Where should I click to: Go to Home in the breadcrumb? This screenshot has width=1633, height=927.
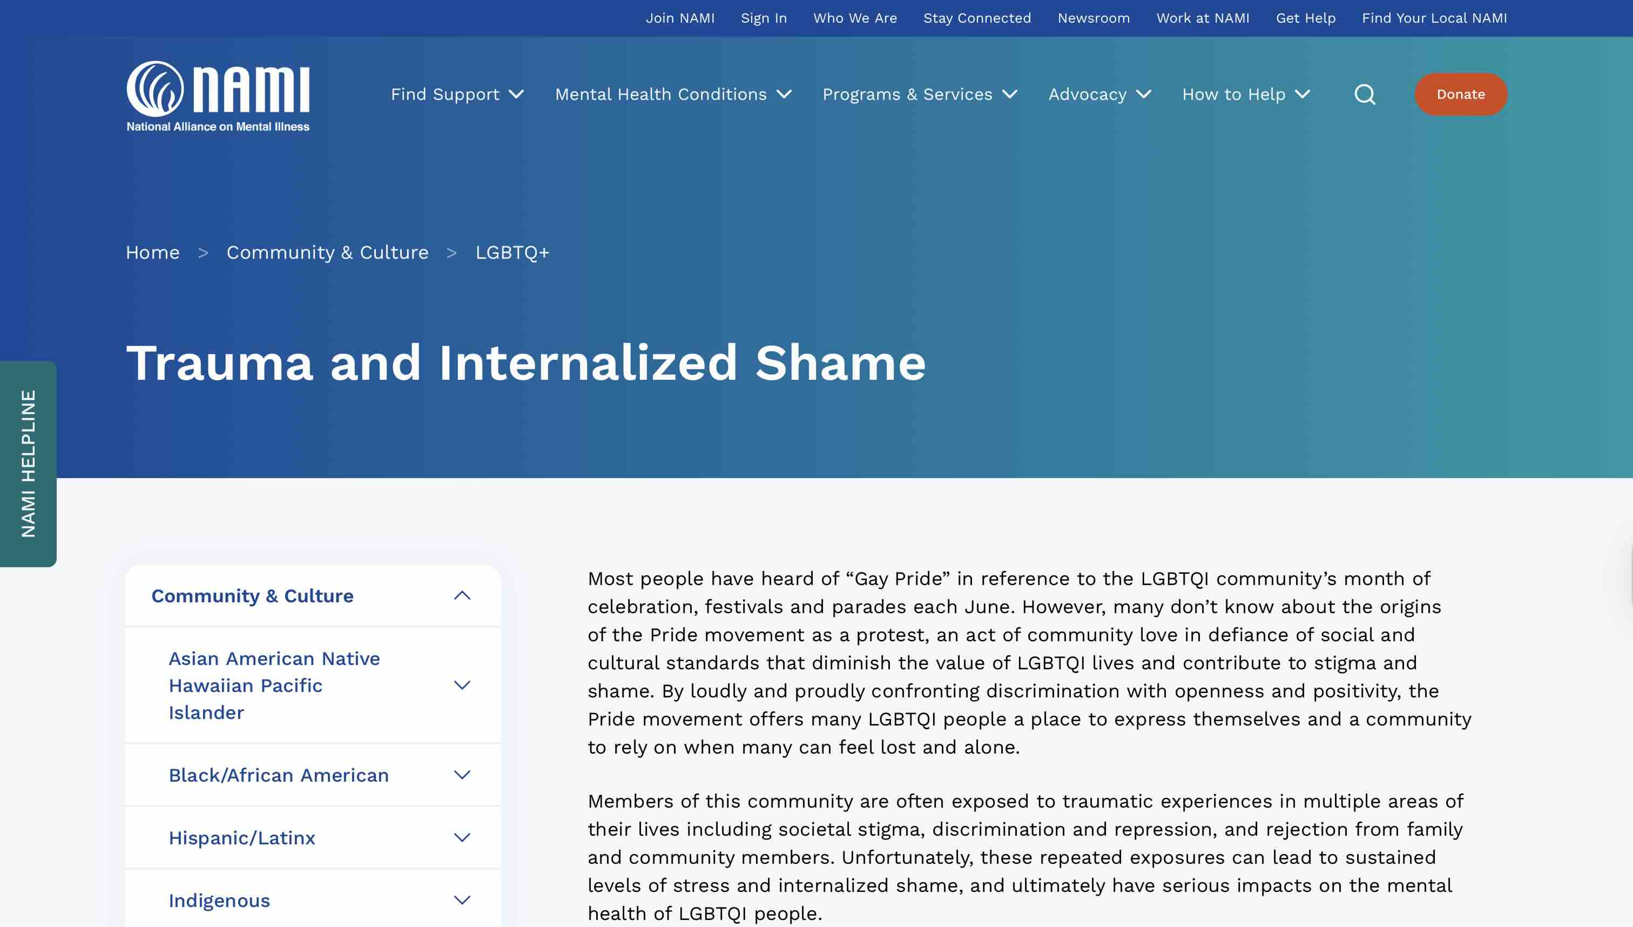coord(153,252)
